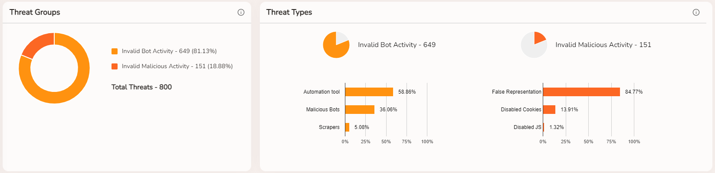
Task: Click the red-orange Invalid Malicious Activity legend swatch
Action: coord(115,66)
